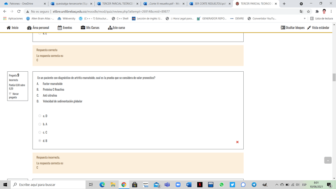
Task: Open the Mail app from the taskbar
Action: pyautogui.click(x=157, y=185)
